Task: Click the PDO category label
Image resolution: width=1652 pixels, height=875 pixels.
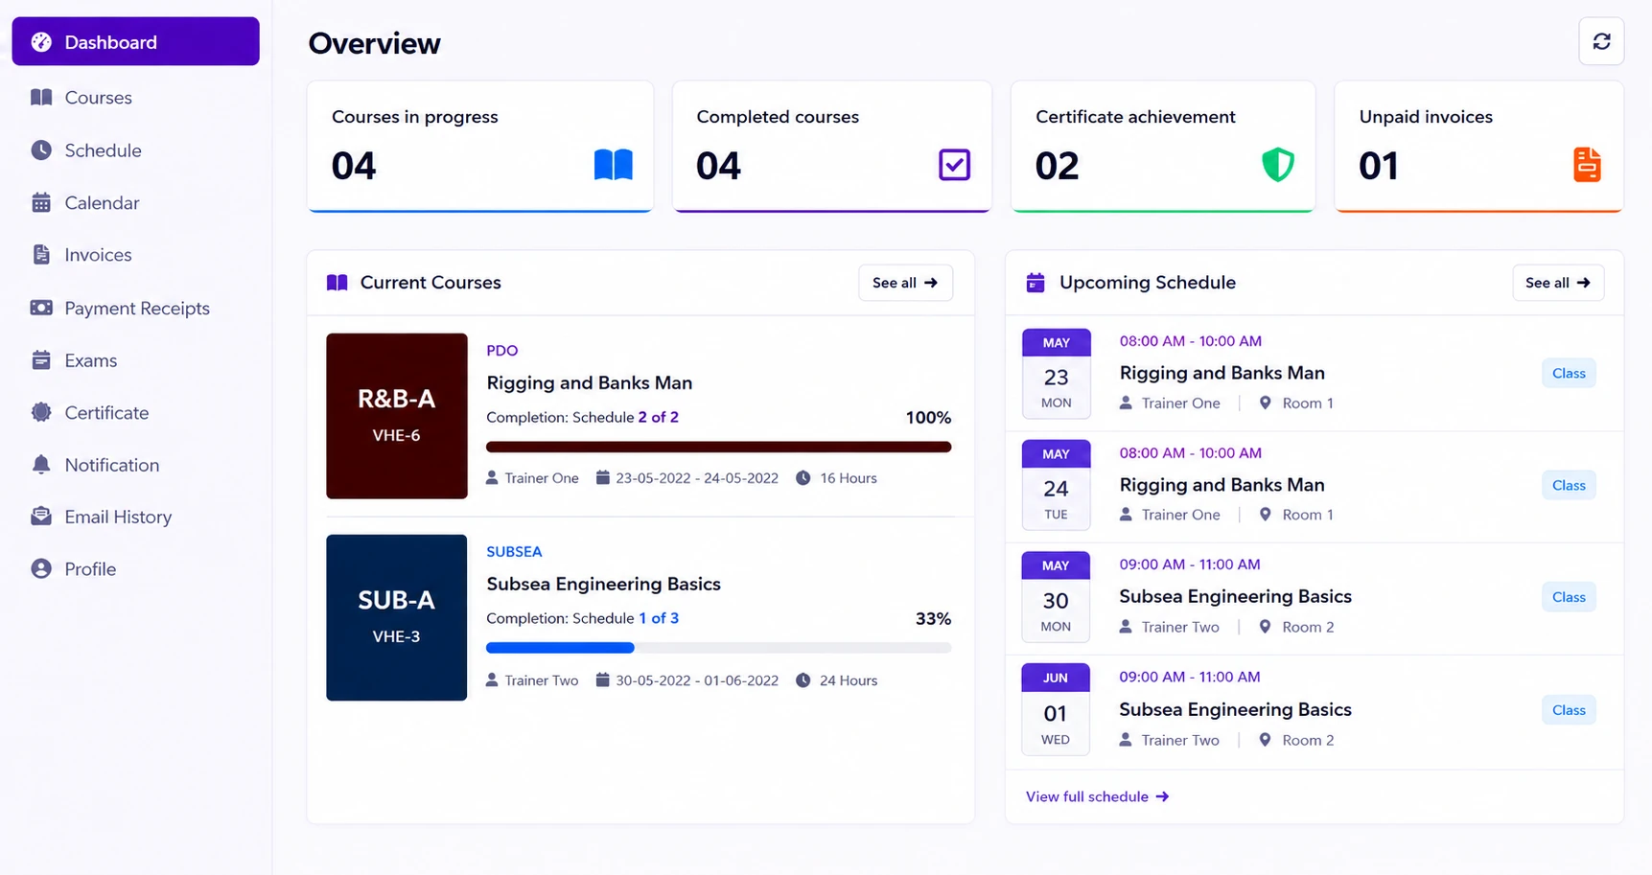Action: [501, 351]
